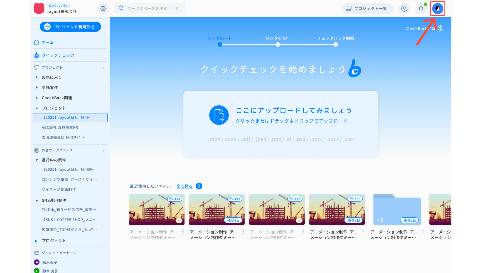This screenshot has width=482, height=273.
Task: Select 【2025】rayout会社_採用 project under プロジェクト
Action: 70,118
